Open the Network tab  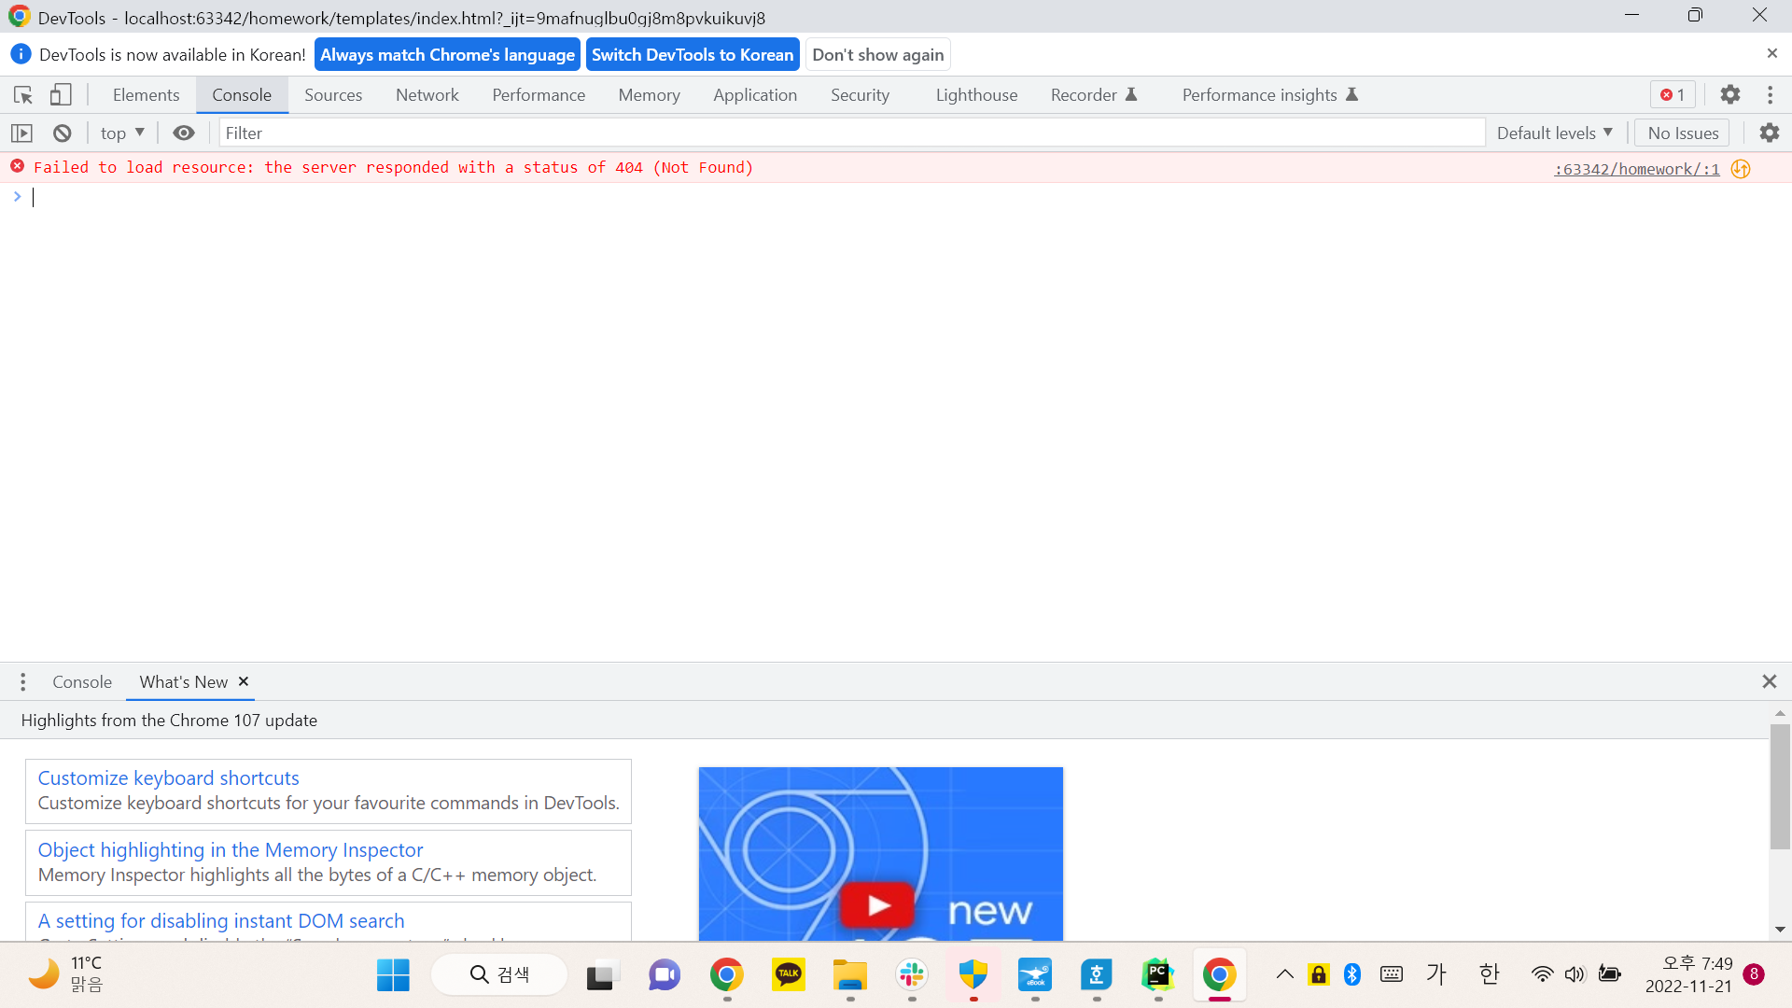pos(427,95)
